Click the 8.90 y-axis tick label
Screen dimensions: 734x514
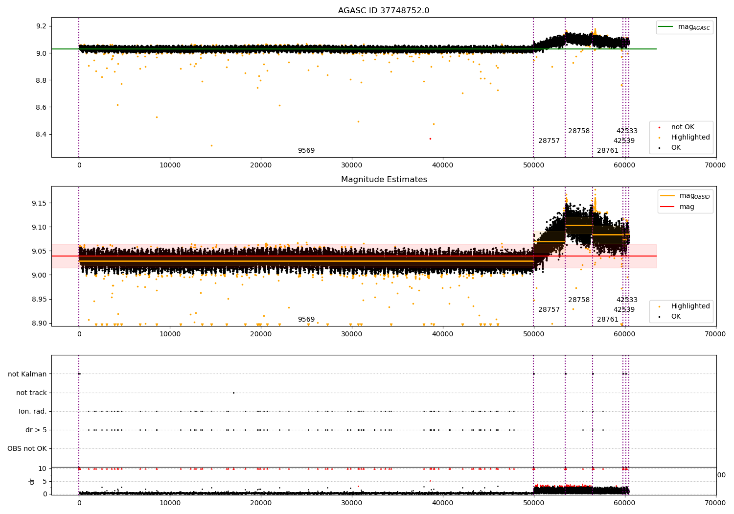tap(40, 324)
